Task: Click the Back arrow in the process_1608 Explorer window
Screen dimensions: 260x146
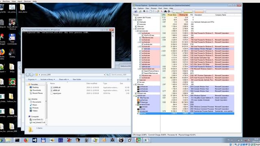Action: pyautogui.click(x=28, y=75)
